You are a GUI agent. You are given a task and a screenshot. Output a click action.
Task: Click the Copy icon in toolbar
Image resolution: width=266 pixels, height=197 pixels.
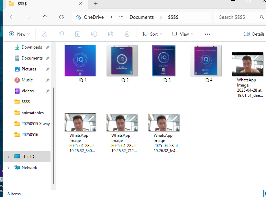61,34
